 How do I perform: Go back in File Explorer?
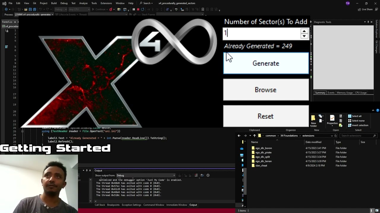coord(239,136)
